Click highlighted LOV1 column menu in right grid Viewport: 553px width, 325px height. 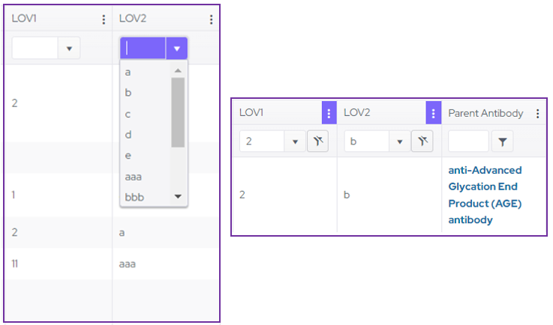328,113
